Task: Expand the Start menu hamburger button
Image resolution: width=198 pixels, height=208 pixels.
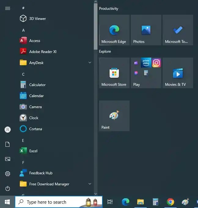Action: point(8,8)
